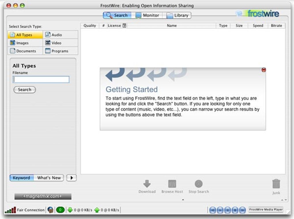
Task: Select the Documents search type
Action: click(25, 51)
